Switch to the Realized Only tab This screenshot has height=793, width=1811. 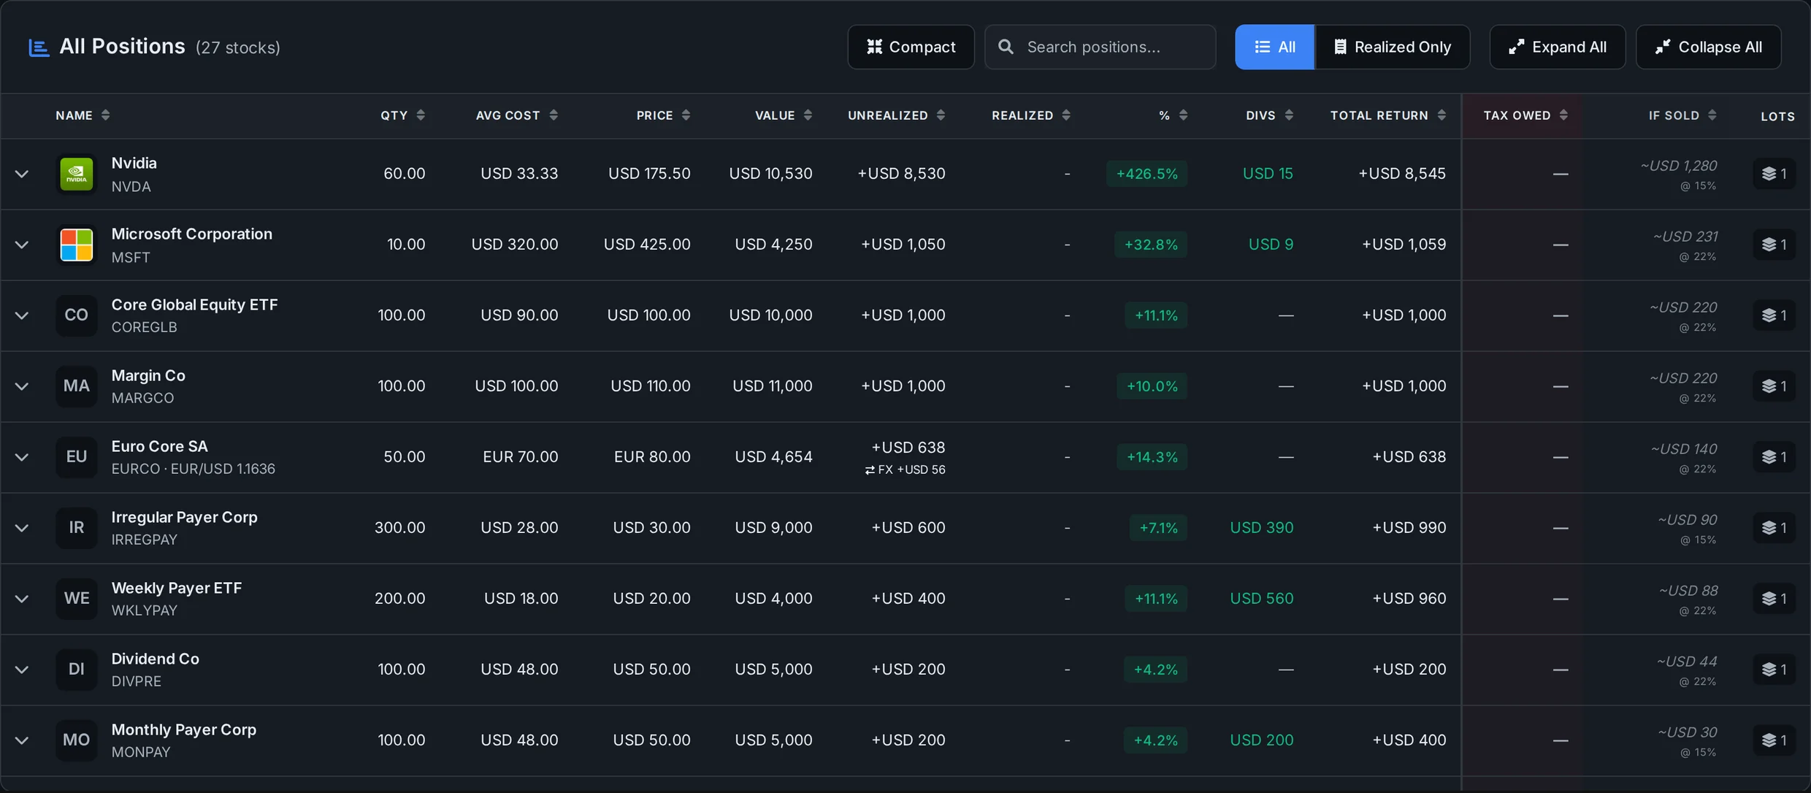[1392, 47]
